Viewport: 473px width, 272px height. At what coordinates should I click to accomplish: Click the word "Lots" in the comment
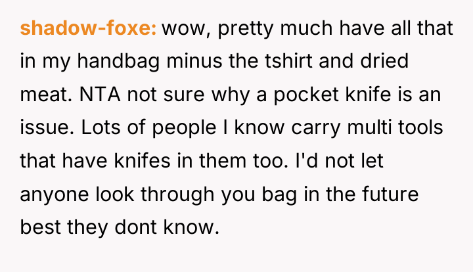[x=101, y=127]
